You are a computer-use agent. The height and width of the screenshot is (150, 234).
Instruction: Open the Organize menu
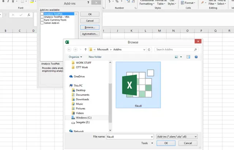click(75, 57)
